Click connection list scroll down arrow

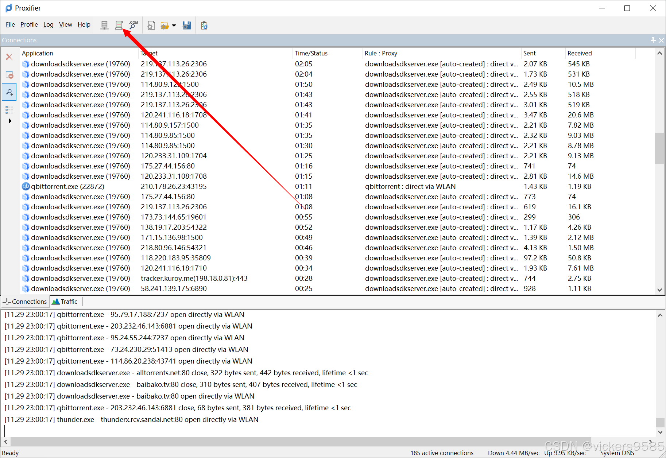[659, 290]
